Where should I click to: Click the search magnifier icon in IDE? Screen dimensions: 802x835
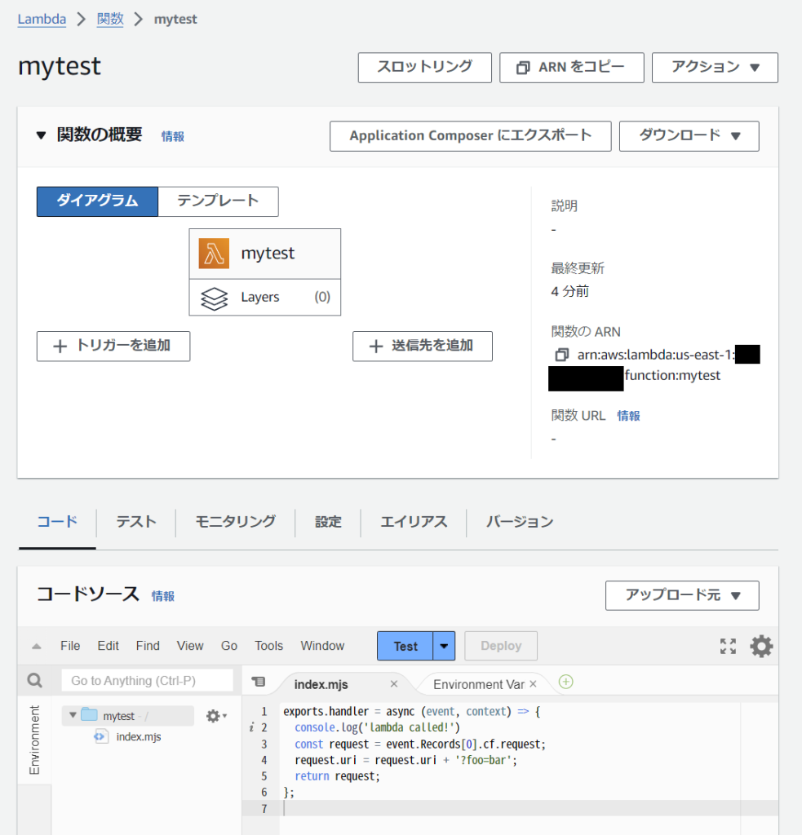[x=34, y=680]
